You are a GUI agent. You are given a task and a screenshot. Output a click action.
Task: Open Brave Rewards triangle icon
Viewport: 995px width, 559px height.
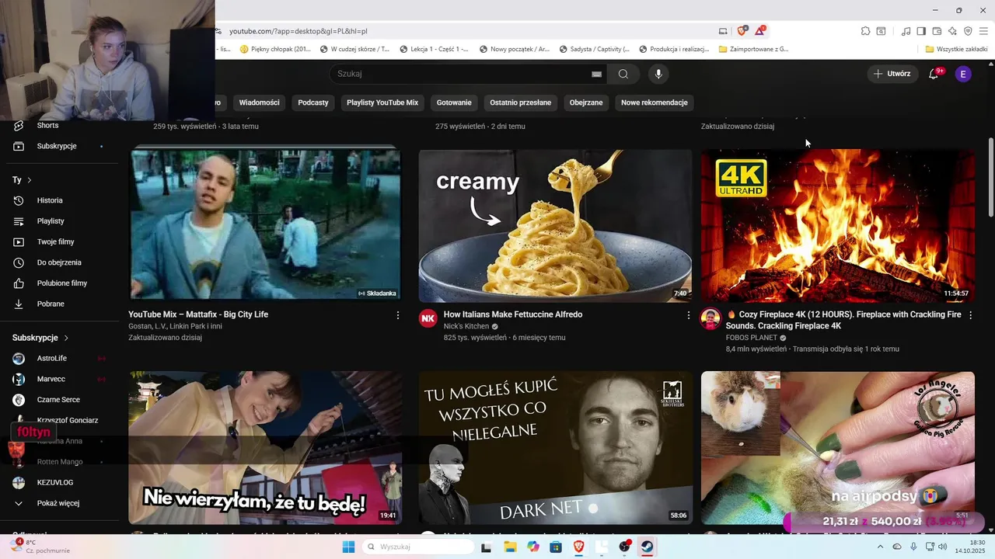[760, 31]
